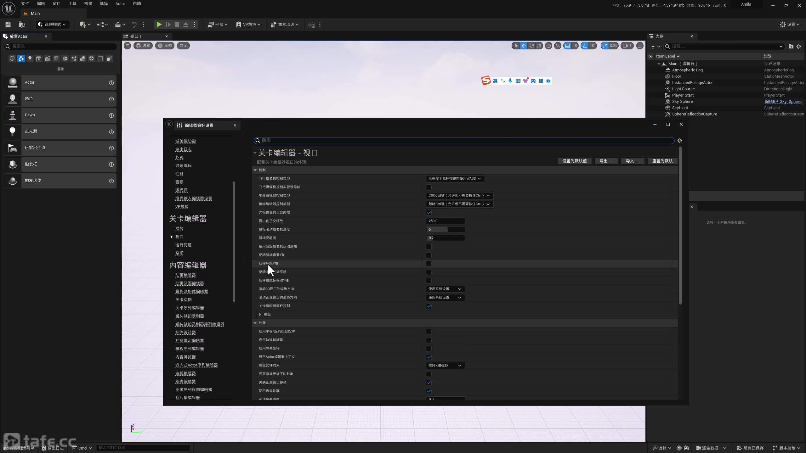Image resolution: width=806 pixels, height=453 pixels.
Task: Toggle world/local coordinate globe icon
Action: tap(548, 46)
